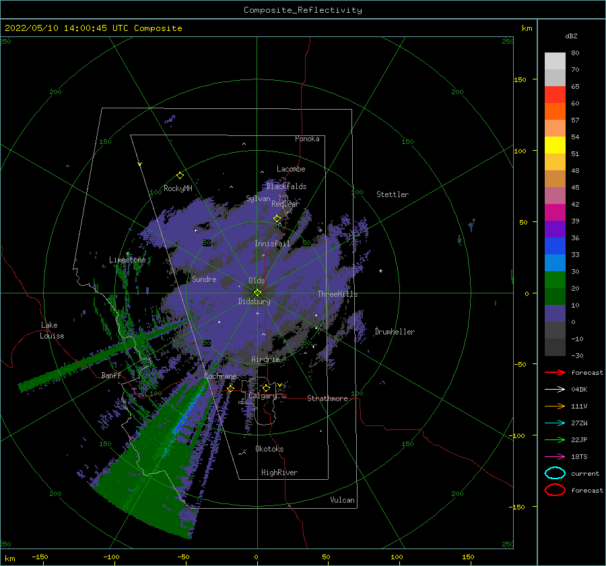This screenshot has width=606, height=566.
Task: Click the Banff city label
Action: 111,375
